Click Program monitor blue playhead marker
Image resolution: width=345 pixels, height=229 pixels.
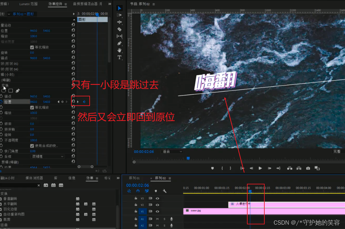tap(188, 158)
